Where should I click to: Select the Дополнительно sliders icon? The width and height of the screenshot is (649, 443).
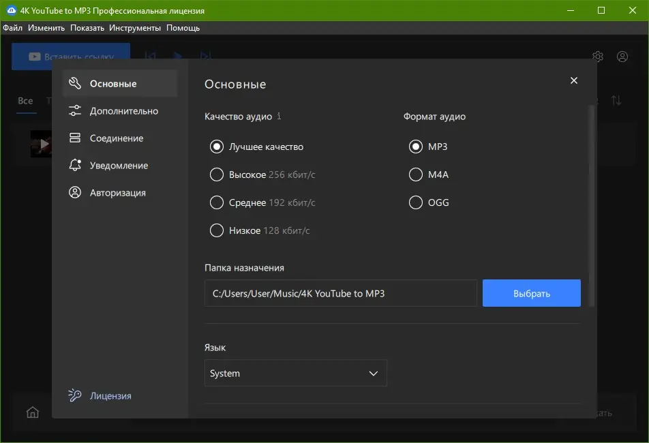point(75,110)
